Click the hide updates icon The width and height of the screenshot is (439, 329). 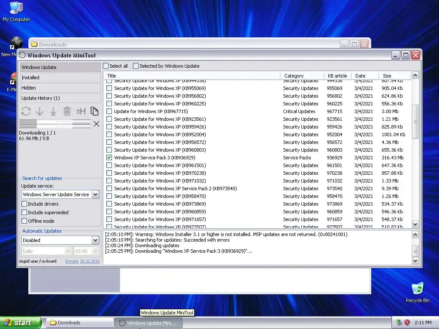click(81, 111)
